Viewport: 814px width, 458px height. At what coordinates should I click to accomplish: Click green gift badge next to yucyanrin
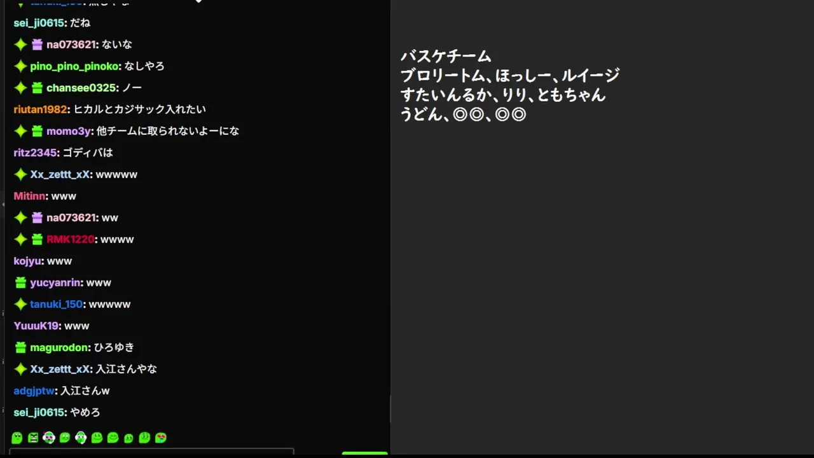pos(20,282)
